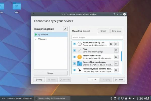The height and width of the screenshot is (101, 151).
Task: Click the network monitor tray icon
Action: [x=122, y=98]
